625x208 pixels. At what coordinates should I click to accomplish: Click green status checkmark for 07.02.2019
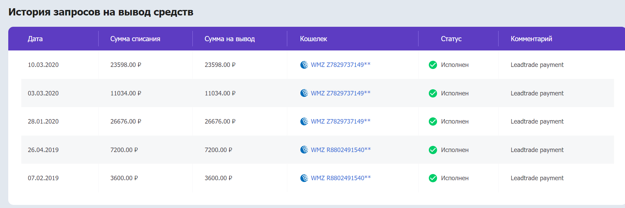coord(433,178)
